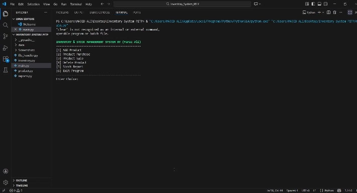Toggle the primary side bar layout button
This screenshot has width=357, height=193.
coord(313,4)
